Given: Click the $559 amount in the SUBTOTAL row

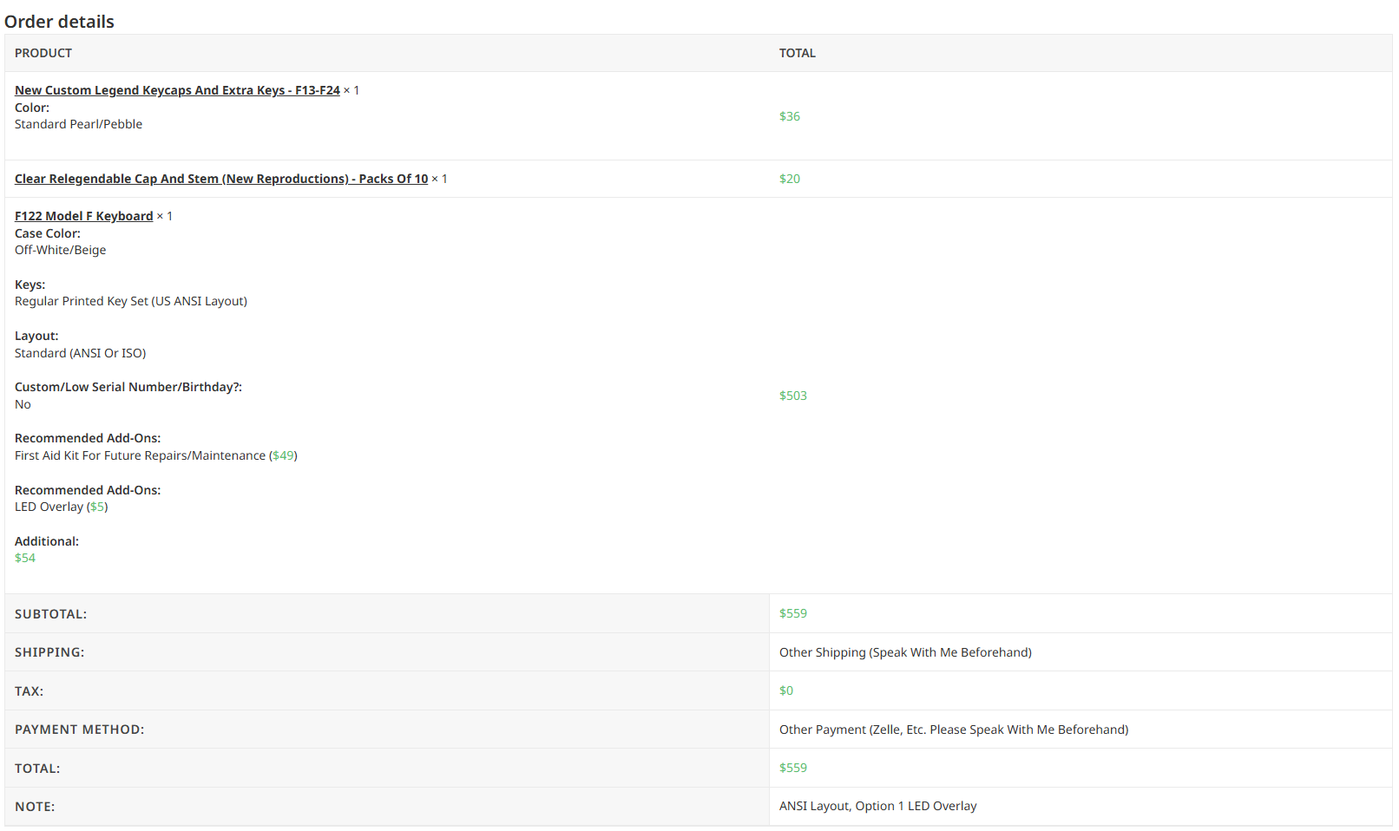Looking at the screenshot, I should (x=793, y=613).
